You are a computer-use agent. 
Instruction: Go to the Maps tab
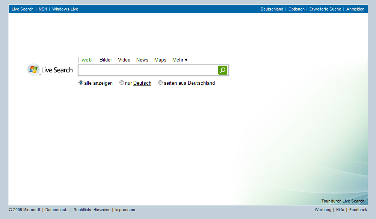click(160, 60)
